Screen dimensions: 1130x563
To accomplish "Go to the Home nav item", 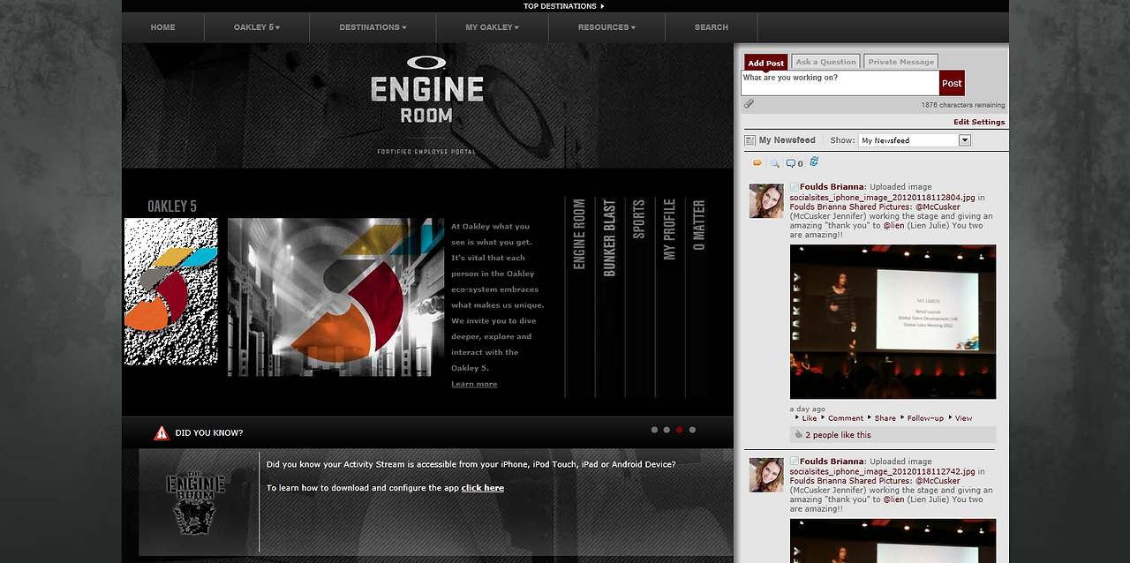I will coord(162,27).
